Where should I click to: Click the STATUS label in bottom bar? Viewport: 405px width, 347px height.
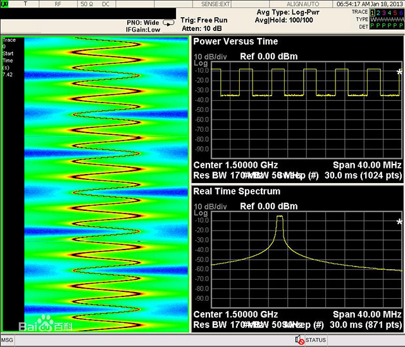316,340
